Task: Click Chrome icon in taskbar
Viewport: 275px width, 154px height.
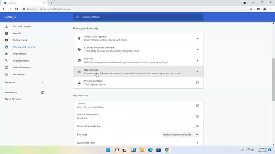Action: (x=167, y=150)
